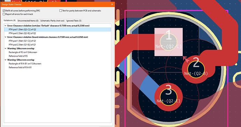Select Reference field of R14-B1 entry
The image size is (241, 127).
click(x=20, y=68)
